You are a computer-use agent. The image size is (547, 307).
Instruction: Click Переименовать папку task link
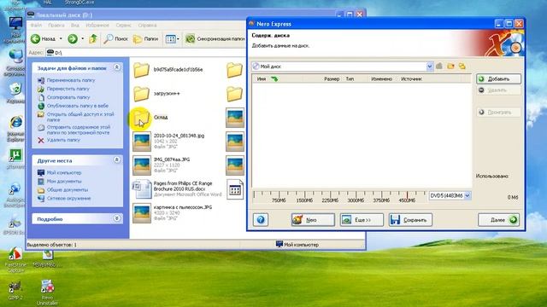point(71,80)
